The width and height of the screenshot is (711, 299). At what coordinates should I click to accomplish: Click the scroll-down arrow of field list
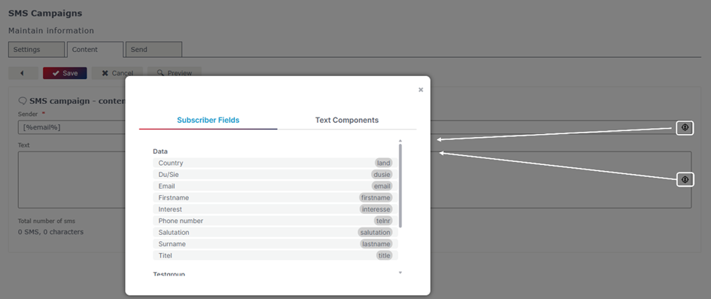[x=400, y=273]
